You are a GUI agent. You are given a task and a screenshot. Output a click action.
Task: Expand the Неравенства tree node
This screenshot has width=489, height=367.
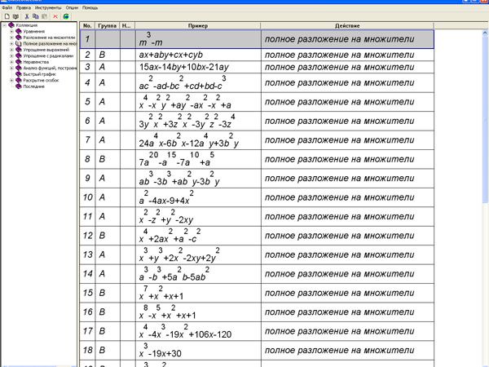(x=11, y=63)
